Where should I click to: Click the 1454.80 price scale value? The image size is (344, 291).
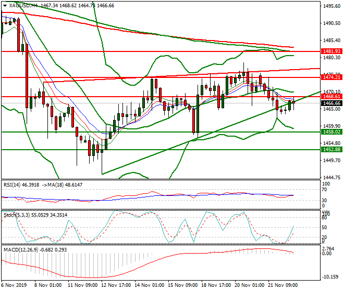331,143
